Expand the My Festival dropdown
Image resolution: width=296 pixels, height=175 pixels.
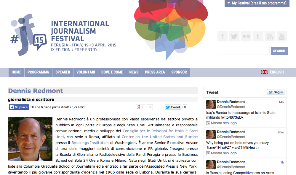257,3
